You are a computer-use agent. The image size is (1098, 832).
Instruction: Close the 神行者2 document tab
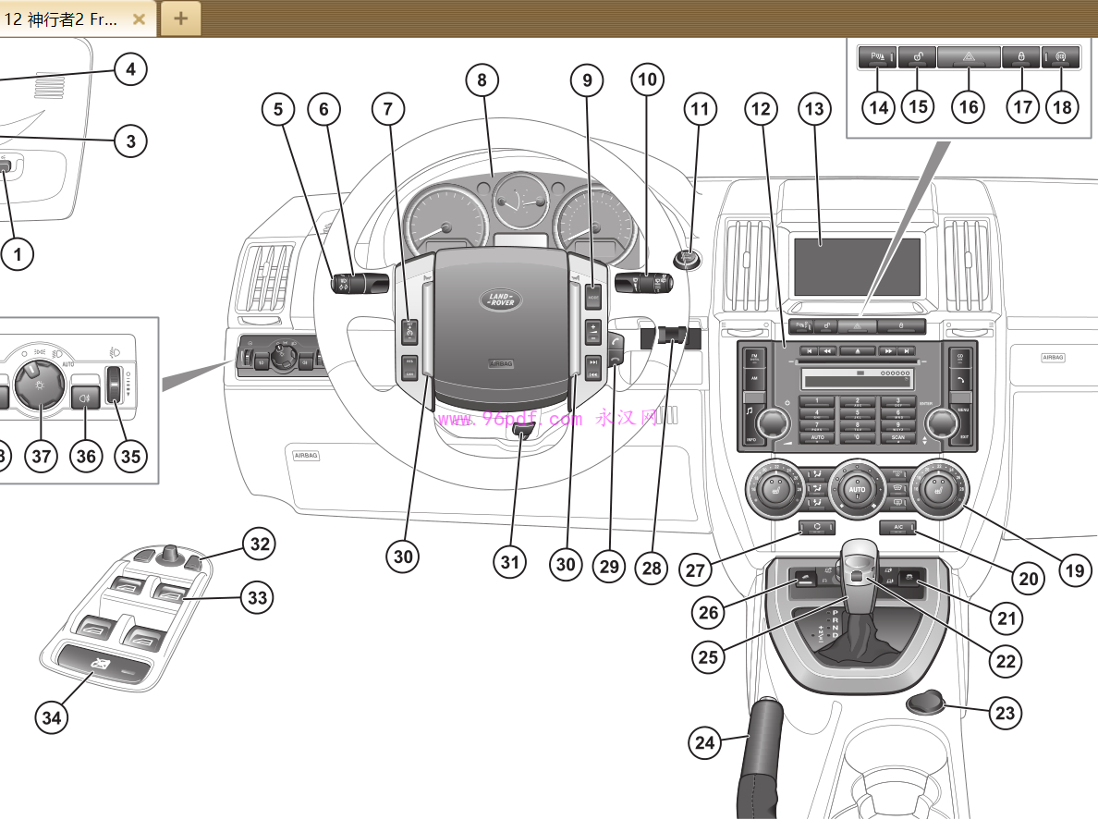(x=139, y=18)
